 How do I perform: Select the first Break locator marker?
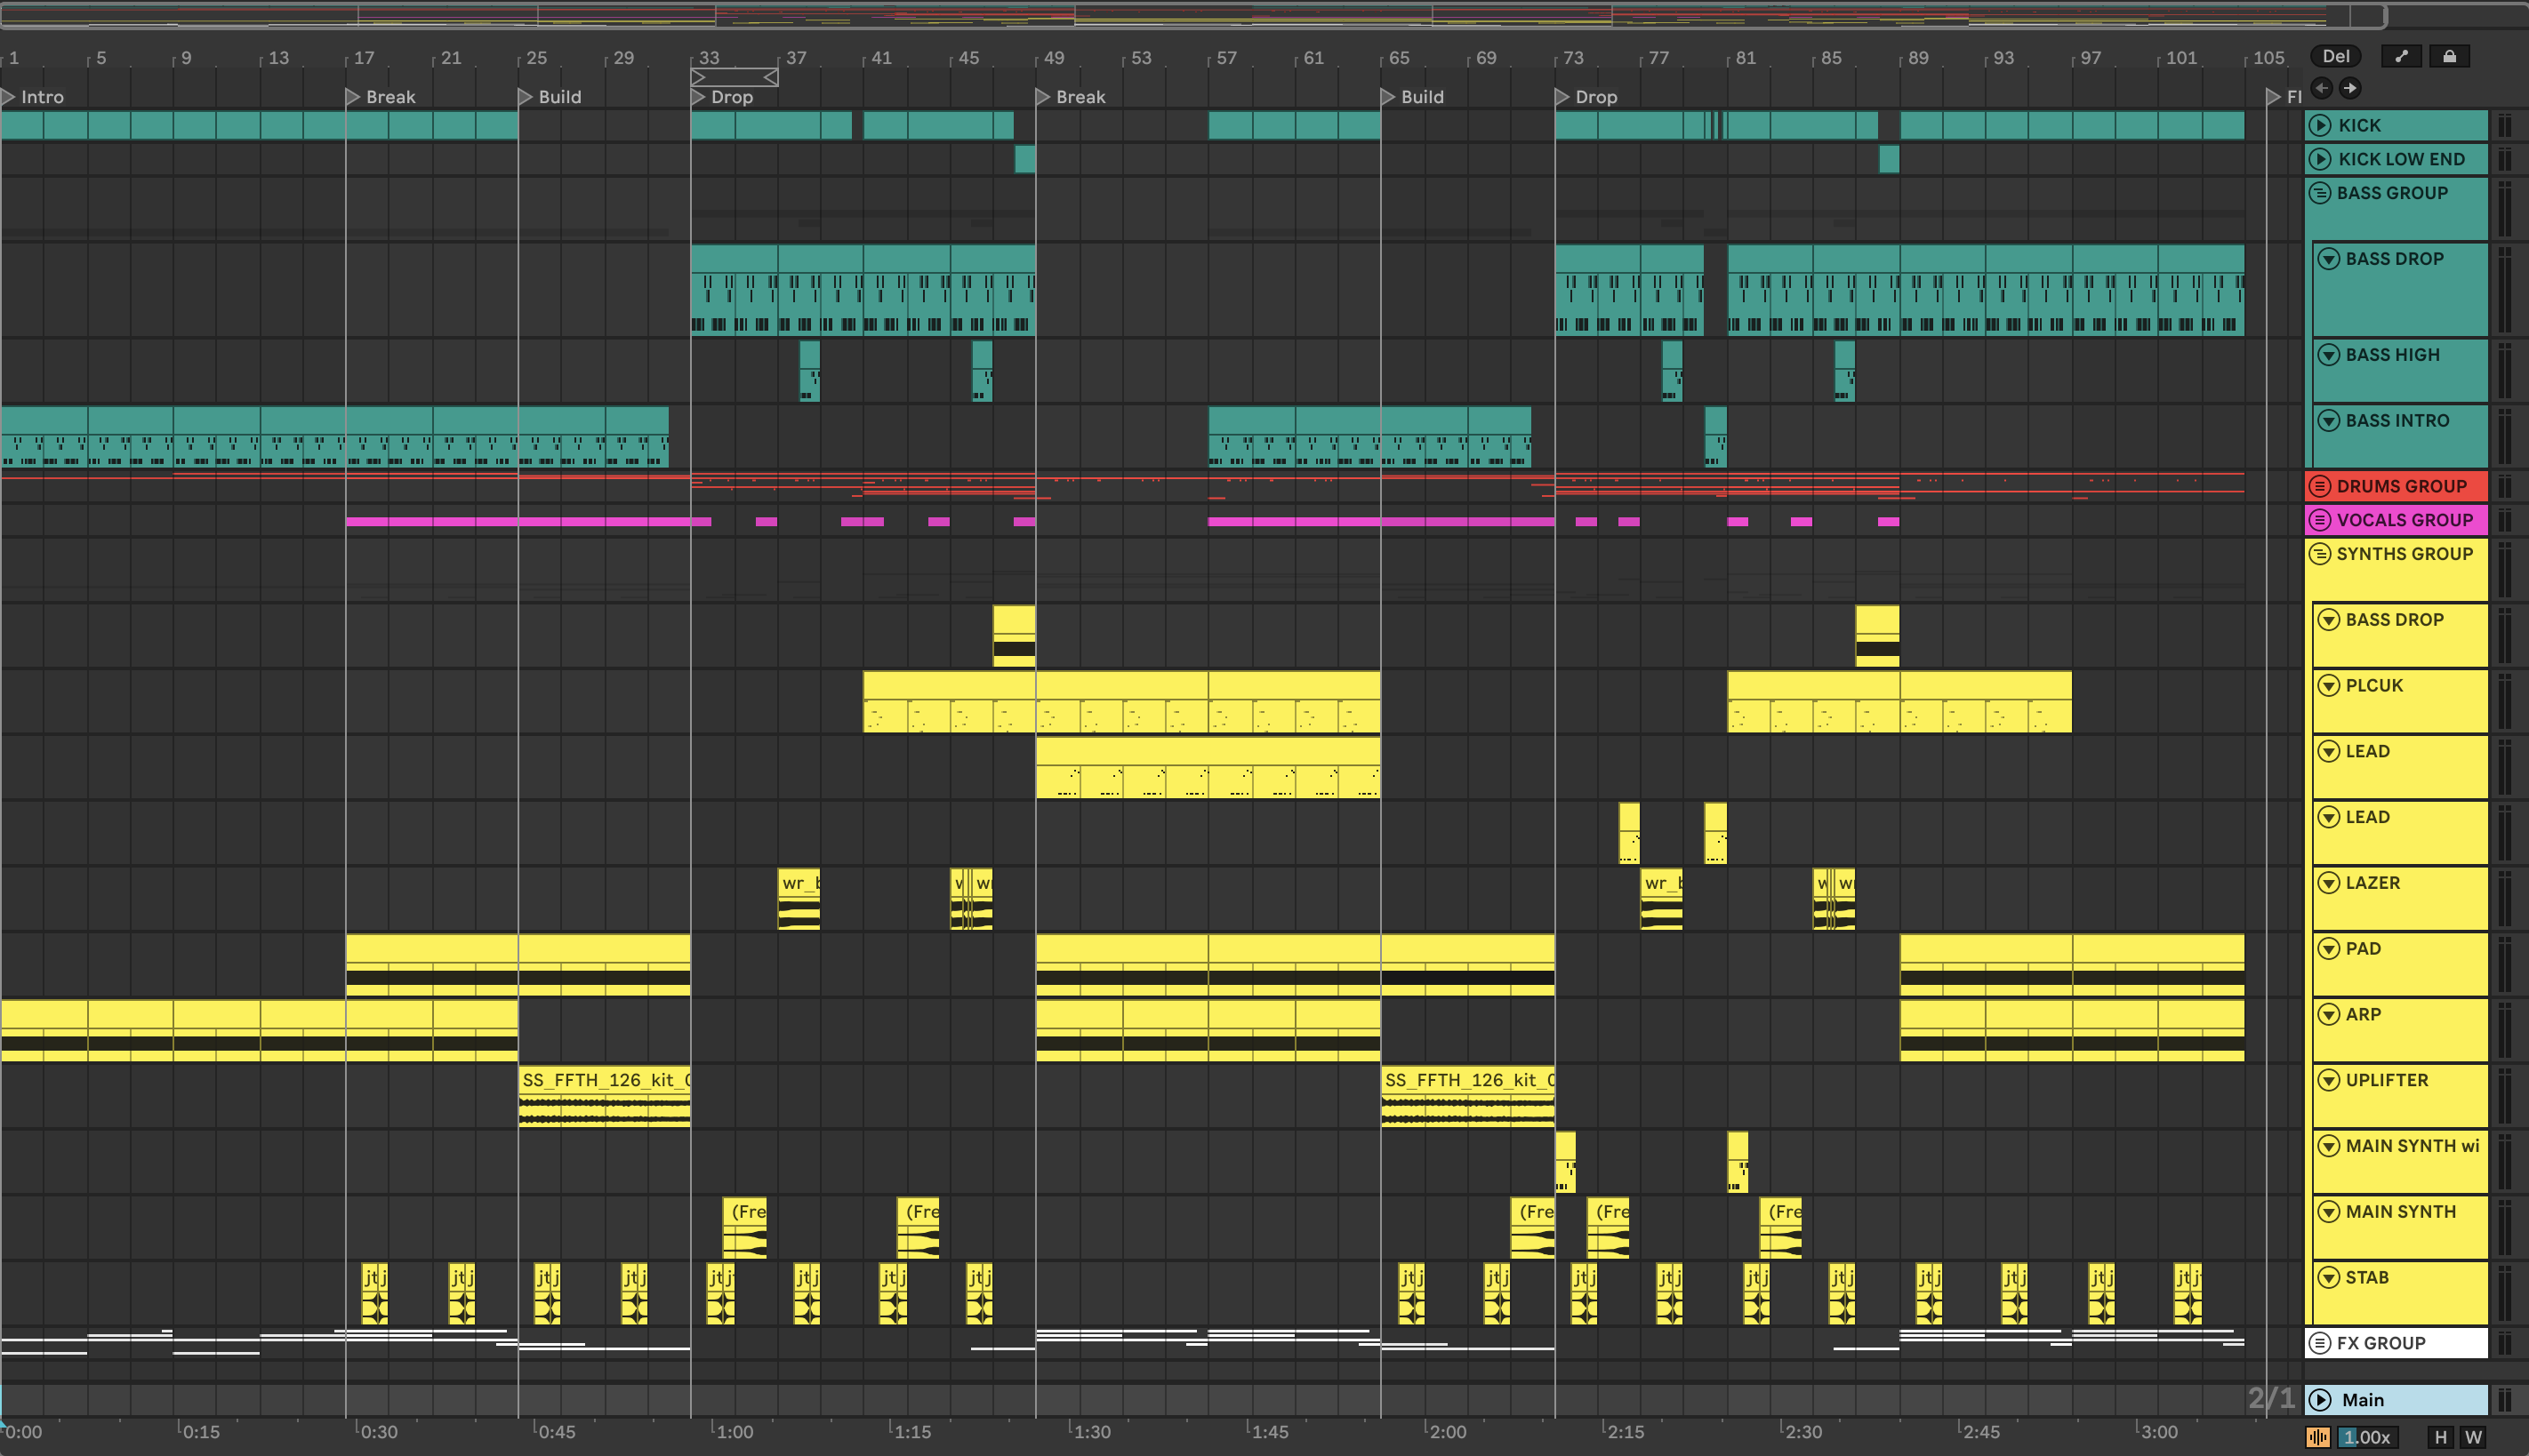point(353,97)
